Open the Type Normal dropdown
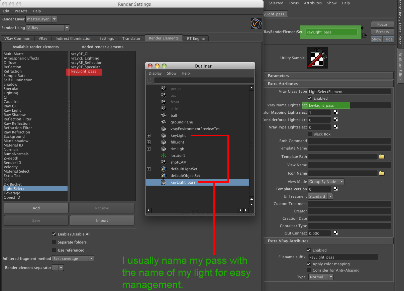The image size is (404, 291). pos(321,277)
